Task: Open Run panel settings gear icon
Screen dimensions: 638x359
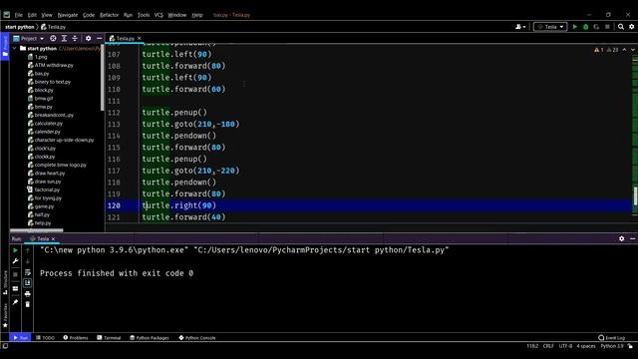Action: pyautogui.click(x=621, y=239)
